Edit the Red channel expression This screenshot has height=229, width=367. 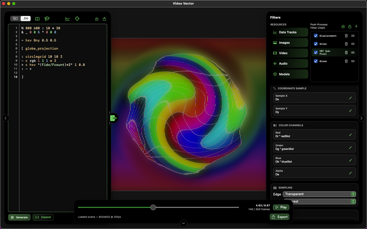350,135
